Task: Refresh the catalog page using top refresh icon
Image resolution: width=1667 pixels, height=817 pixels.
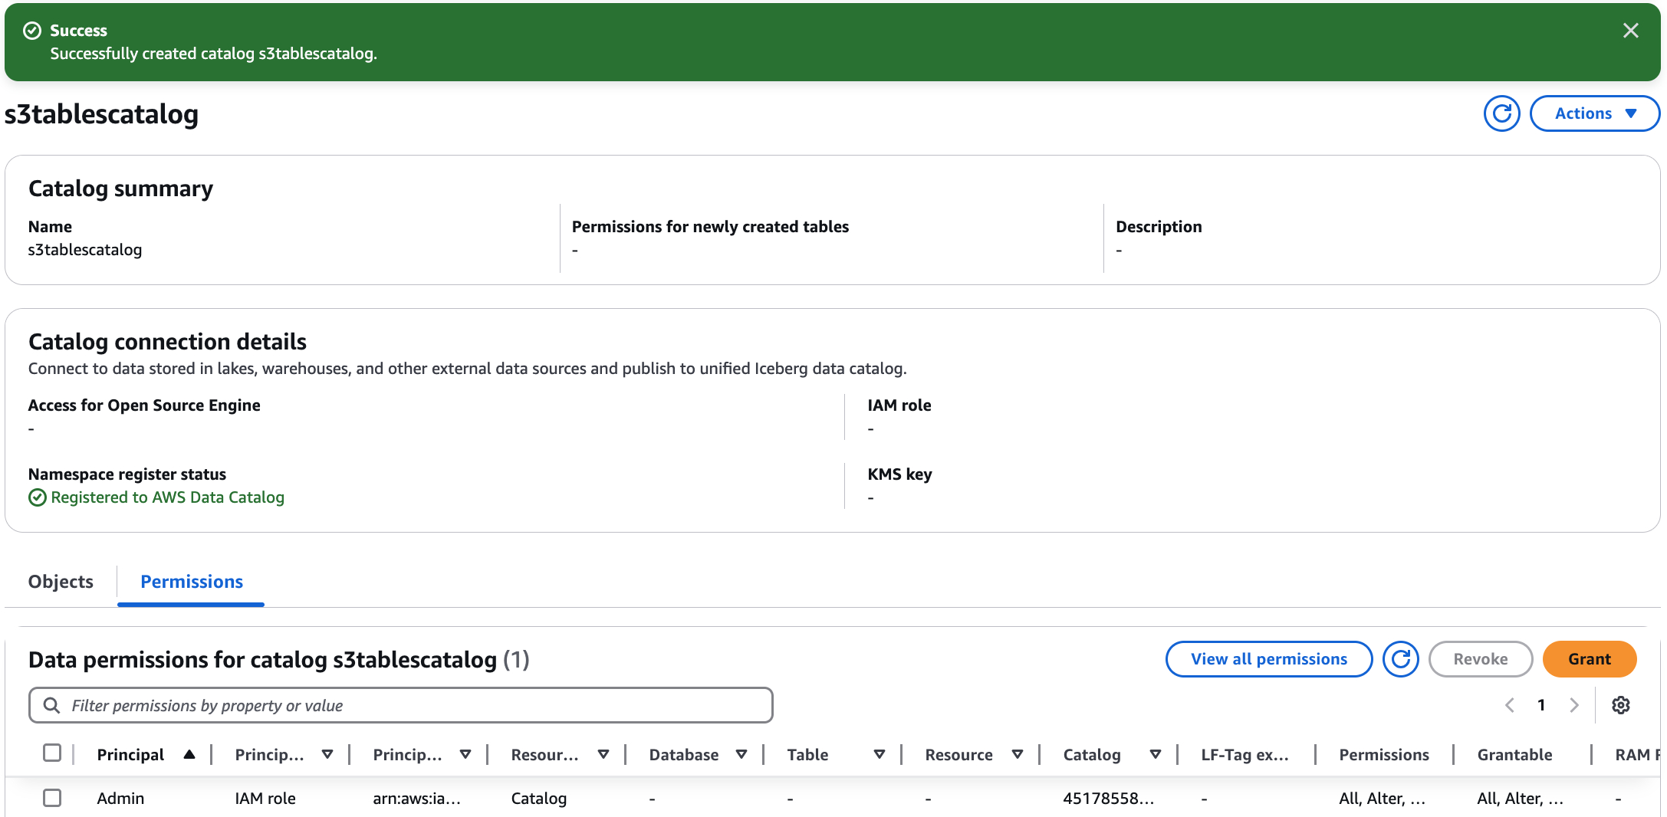Action: coord(1501,113)
